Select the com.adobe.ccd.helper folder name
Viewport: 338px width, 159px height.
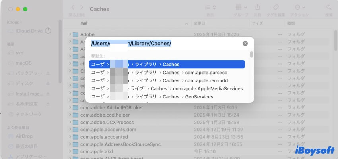tap(105, 115)
